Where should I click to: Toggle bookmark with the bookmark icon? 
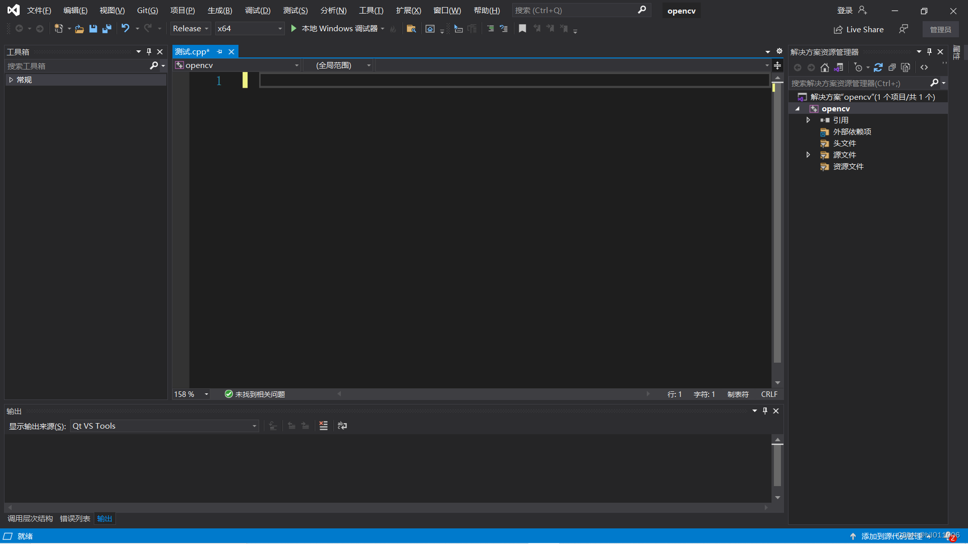click(522, 29)
